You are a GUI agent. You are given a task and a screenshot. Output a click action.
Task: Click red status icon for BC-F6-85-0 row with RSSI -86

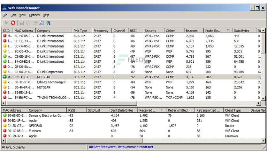[5, 36]
